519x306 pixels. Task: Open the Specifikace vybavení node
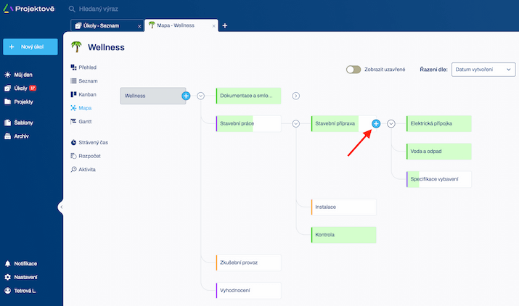439,179
